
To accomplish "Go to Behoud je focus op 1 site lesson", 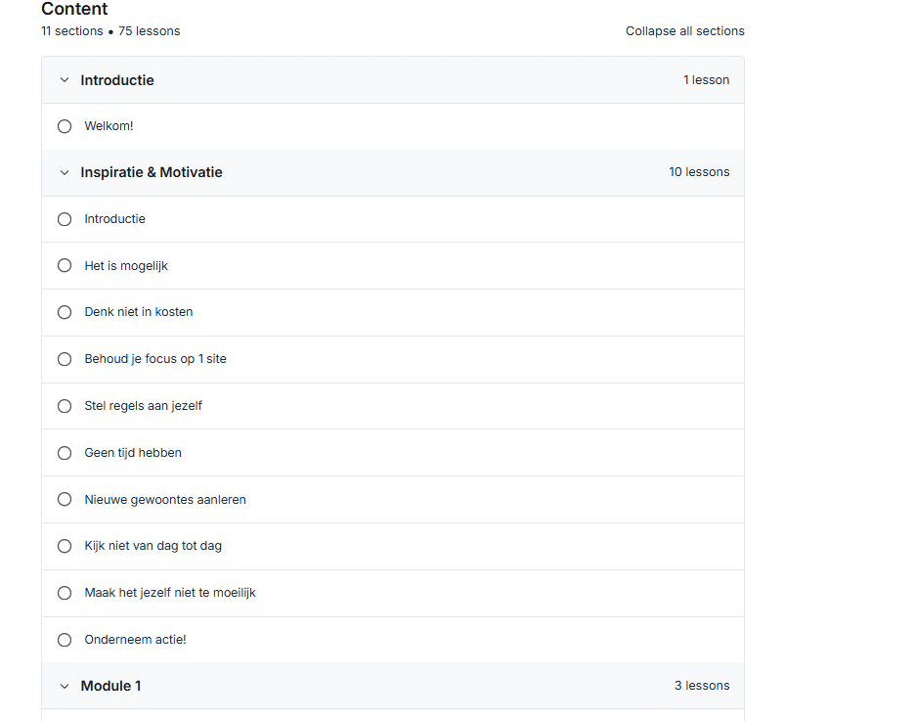I will (155, 359).
